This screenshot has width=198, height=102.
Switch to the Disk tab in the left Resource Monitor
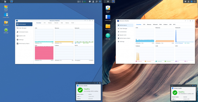[62, 23]
